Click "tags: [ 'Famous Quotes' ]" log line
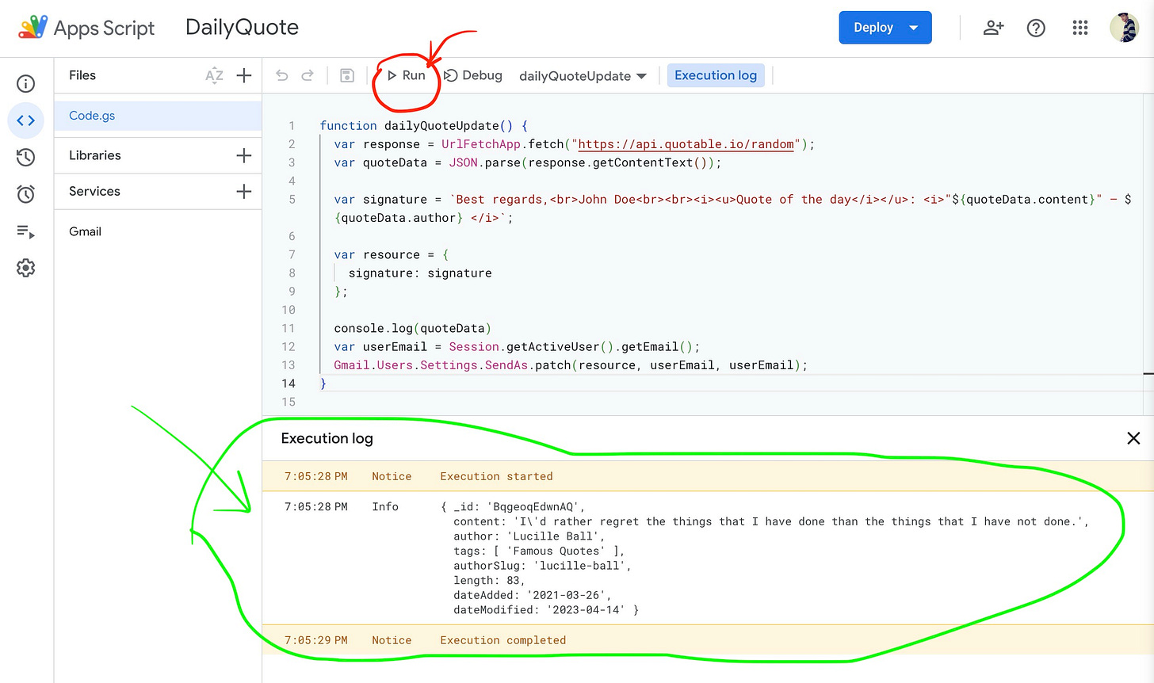This screenshot has width=1154, height=683. point(539,551)
